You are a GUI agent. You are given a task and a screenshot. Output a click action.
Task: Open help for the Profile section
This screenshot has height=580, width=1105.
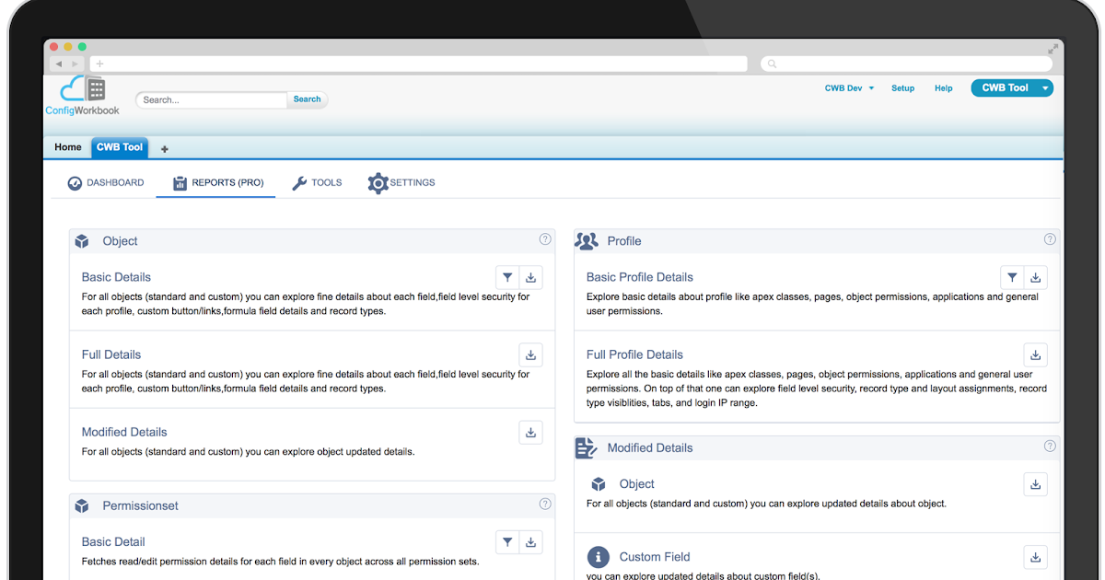[x=1050, y=239]
